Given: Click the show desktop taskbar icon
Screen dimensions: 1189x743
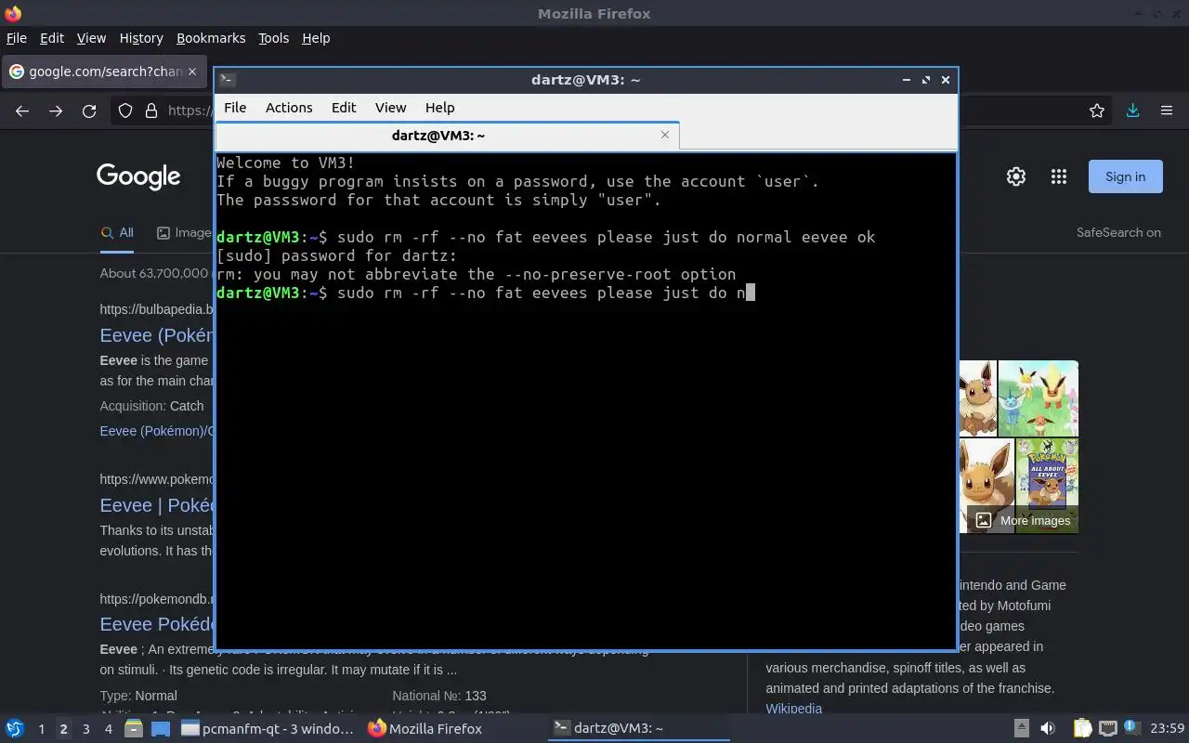Looking at the screenshot, I should tap(160, 728).
